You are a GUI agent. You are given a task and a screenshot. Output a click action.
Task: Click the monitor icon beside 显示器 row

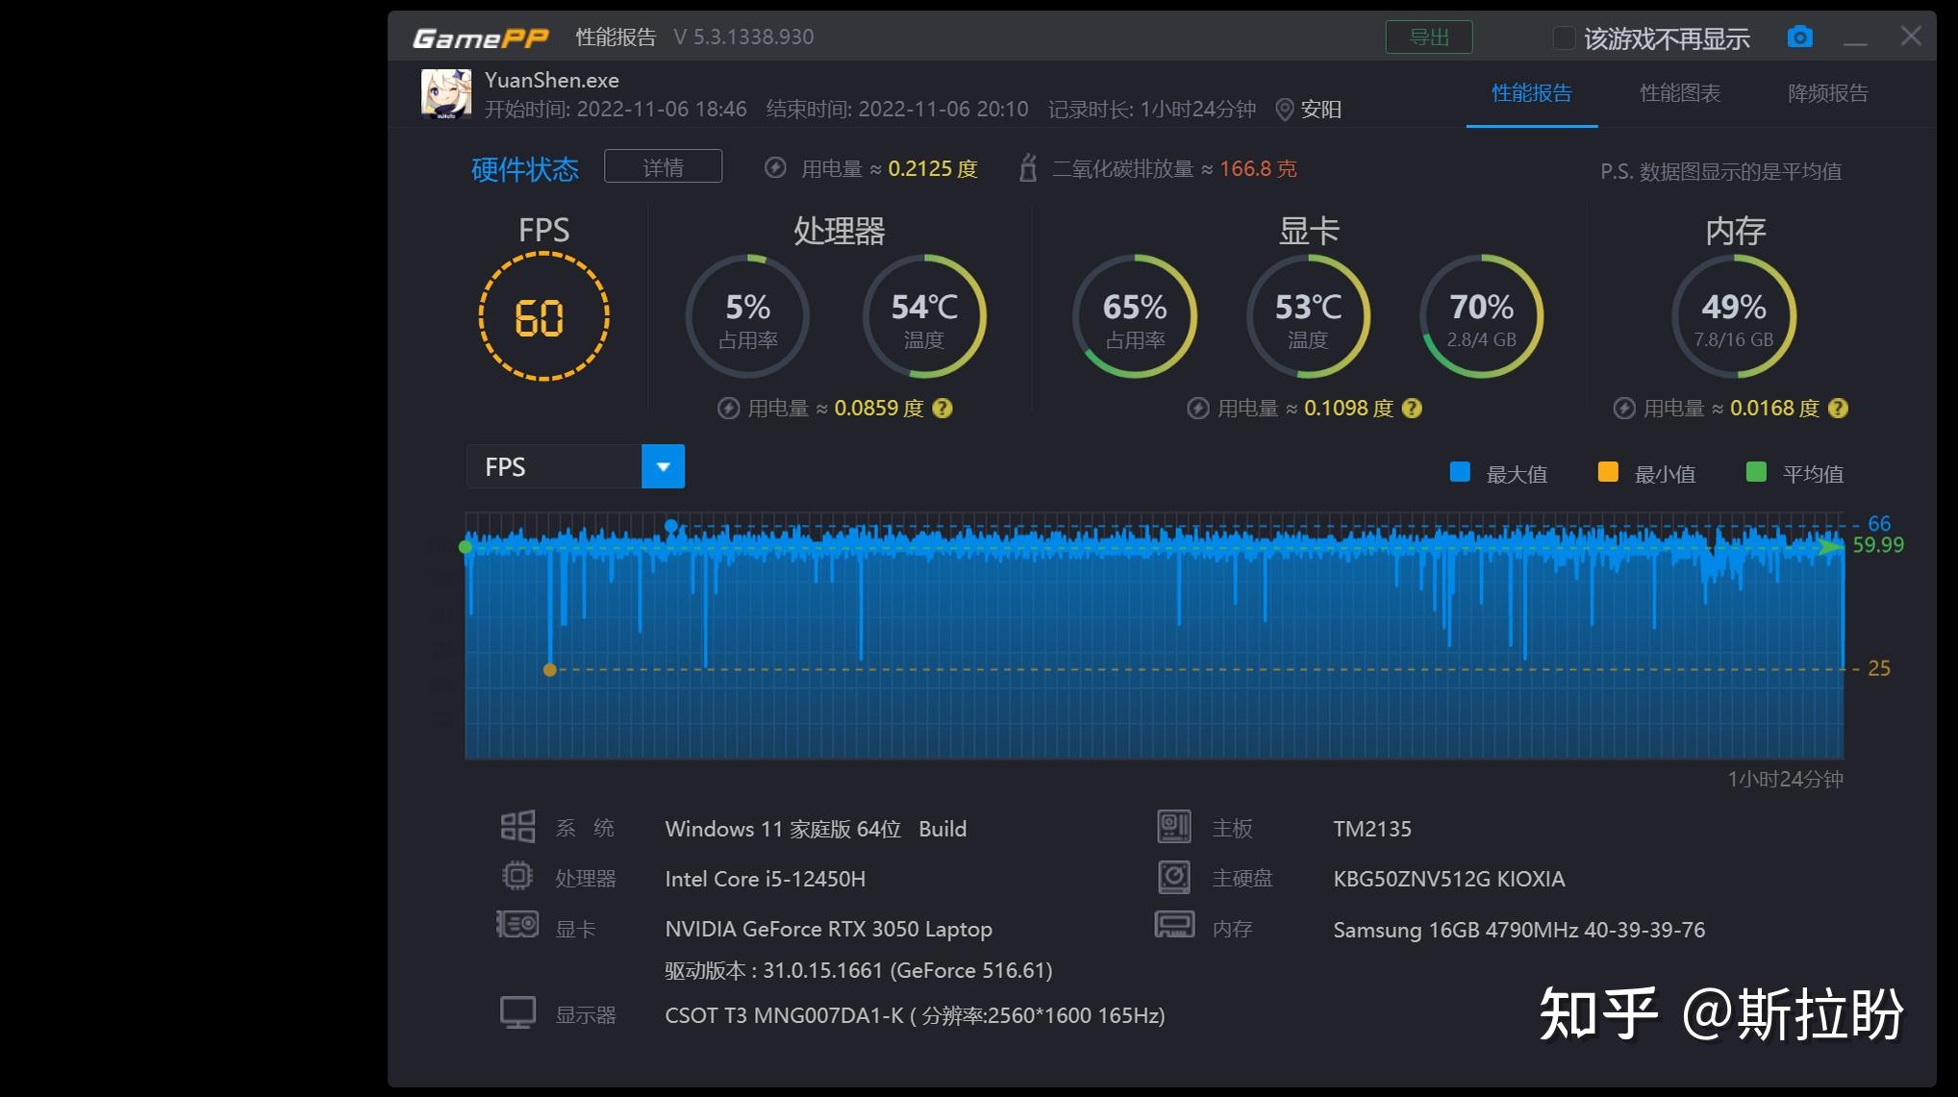click(517, 1012)
